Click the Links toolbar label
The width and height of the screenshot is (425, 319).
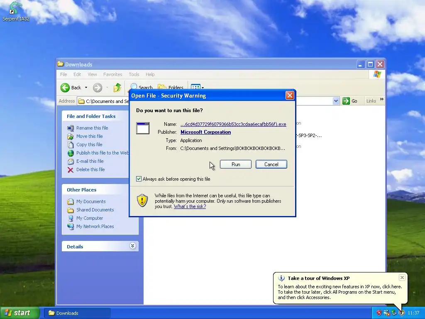coord(371,101)
